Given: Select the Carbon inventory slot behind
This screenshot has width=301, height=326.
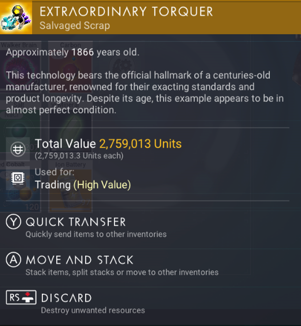Looking at the screenshot, I should click(70, 65).
